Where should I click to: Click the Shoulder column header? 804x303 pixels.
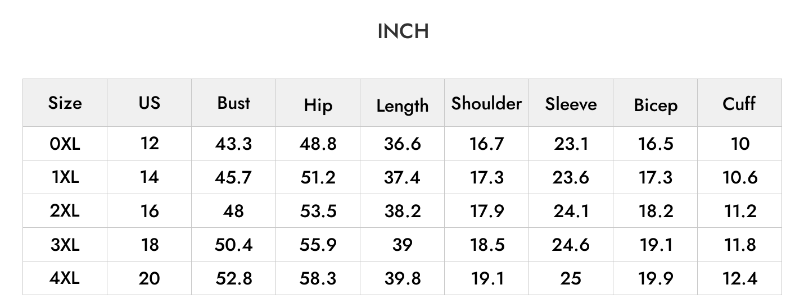tap(486, 103)
